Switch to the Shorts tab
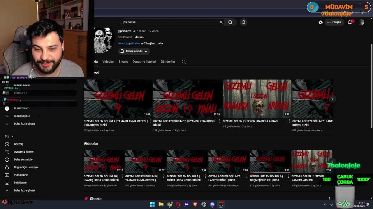Image resolution: width=373 pixels, height=209 pixels. click(x=123, y=62)
